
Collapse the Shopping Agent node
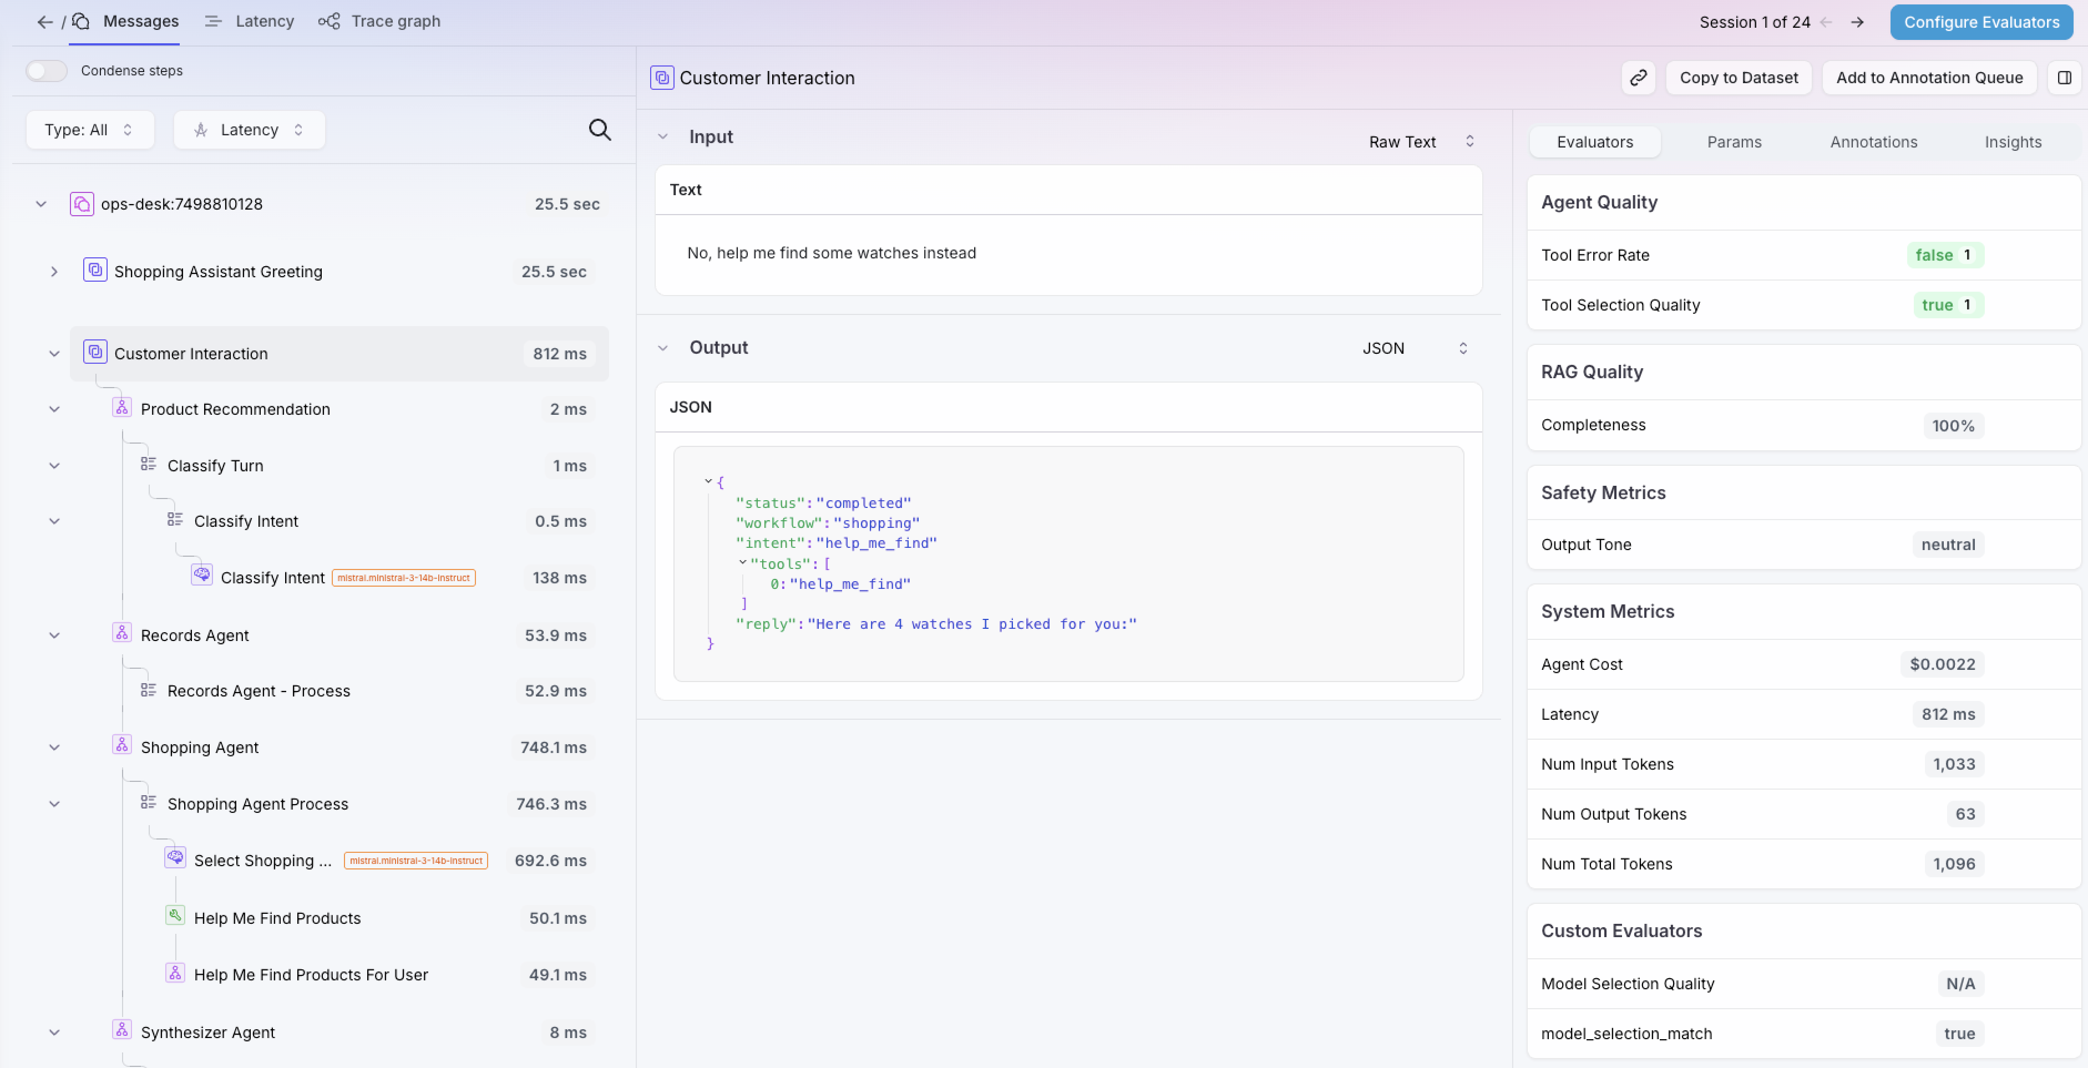[54, 747]
